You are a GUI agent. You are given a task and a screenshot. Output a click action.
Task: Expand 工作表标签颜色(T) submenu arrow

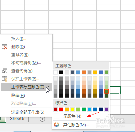48,87
